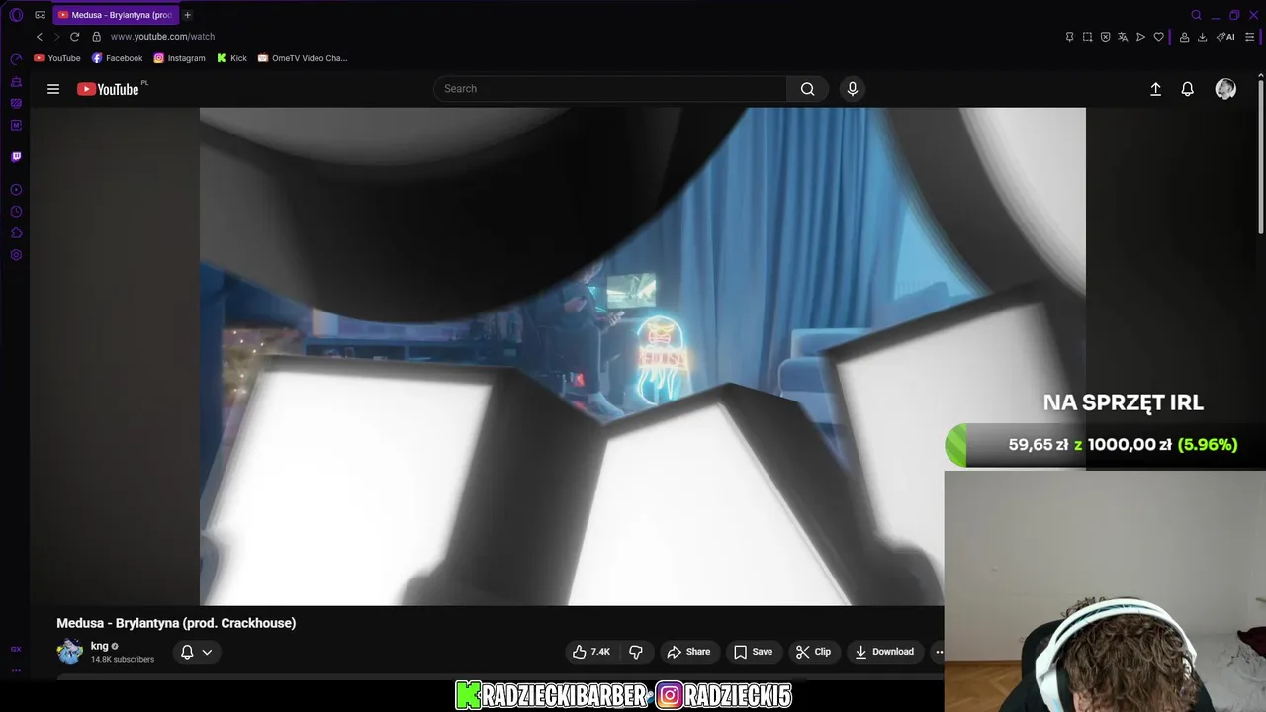The image size is (1266, 712).
Task: Like the video (7.4K)
Action: tap(591, 652)
